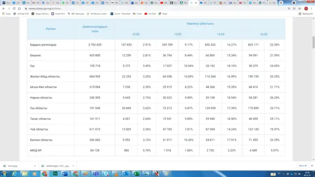Open the zoom magnifier icon in address bar

(x=289, y=9)
